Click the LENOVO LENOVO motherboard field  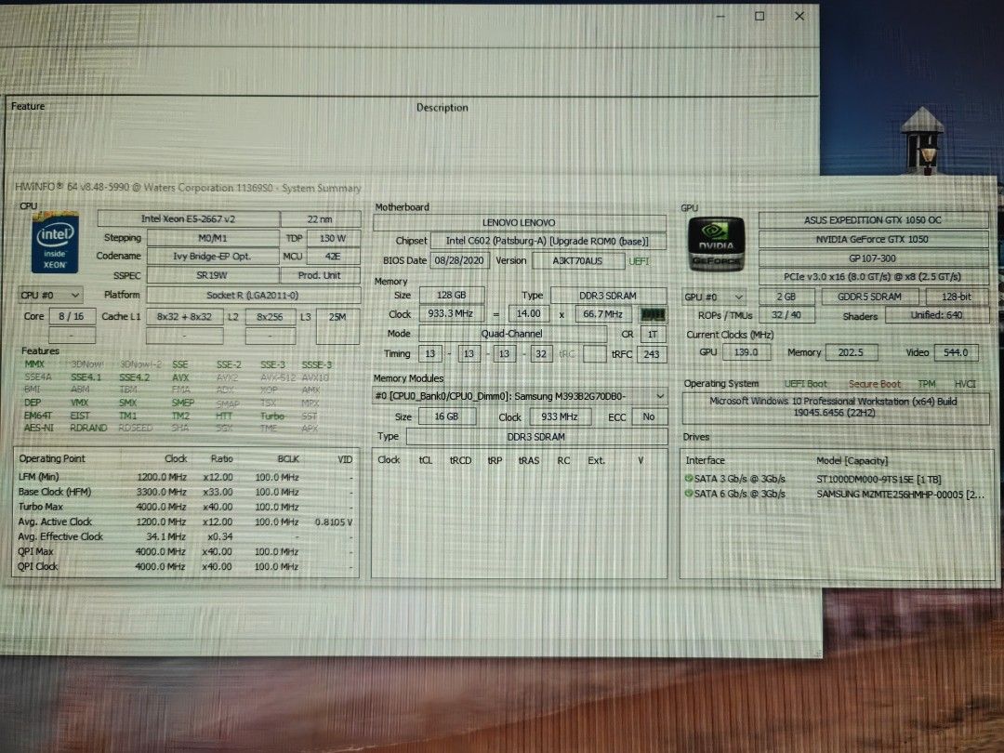coord(520,223)
